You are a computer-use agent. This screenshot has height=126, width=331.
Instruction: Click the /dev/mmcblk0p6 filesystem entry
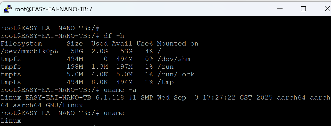click(30, 51)
